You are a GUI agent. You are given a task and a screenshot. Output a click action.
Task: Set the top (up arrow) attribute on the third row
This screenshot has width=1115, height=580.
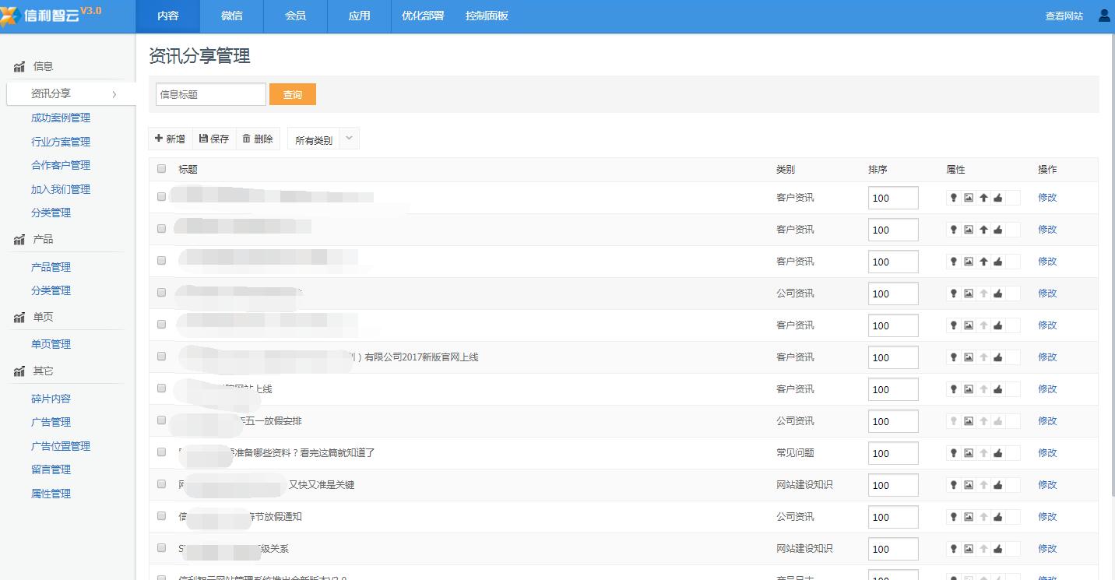click(983, 261)
